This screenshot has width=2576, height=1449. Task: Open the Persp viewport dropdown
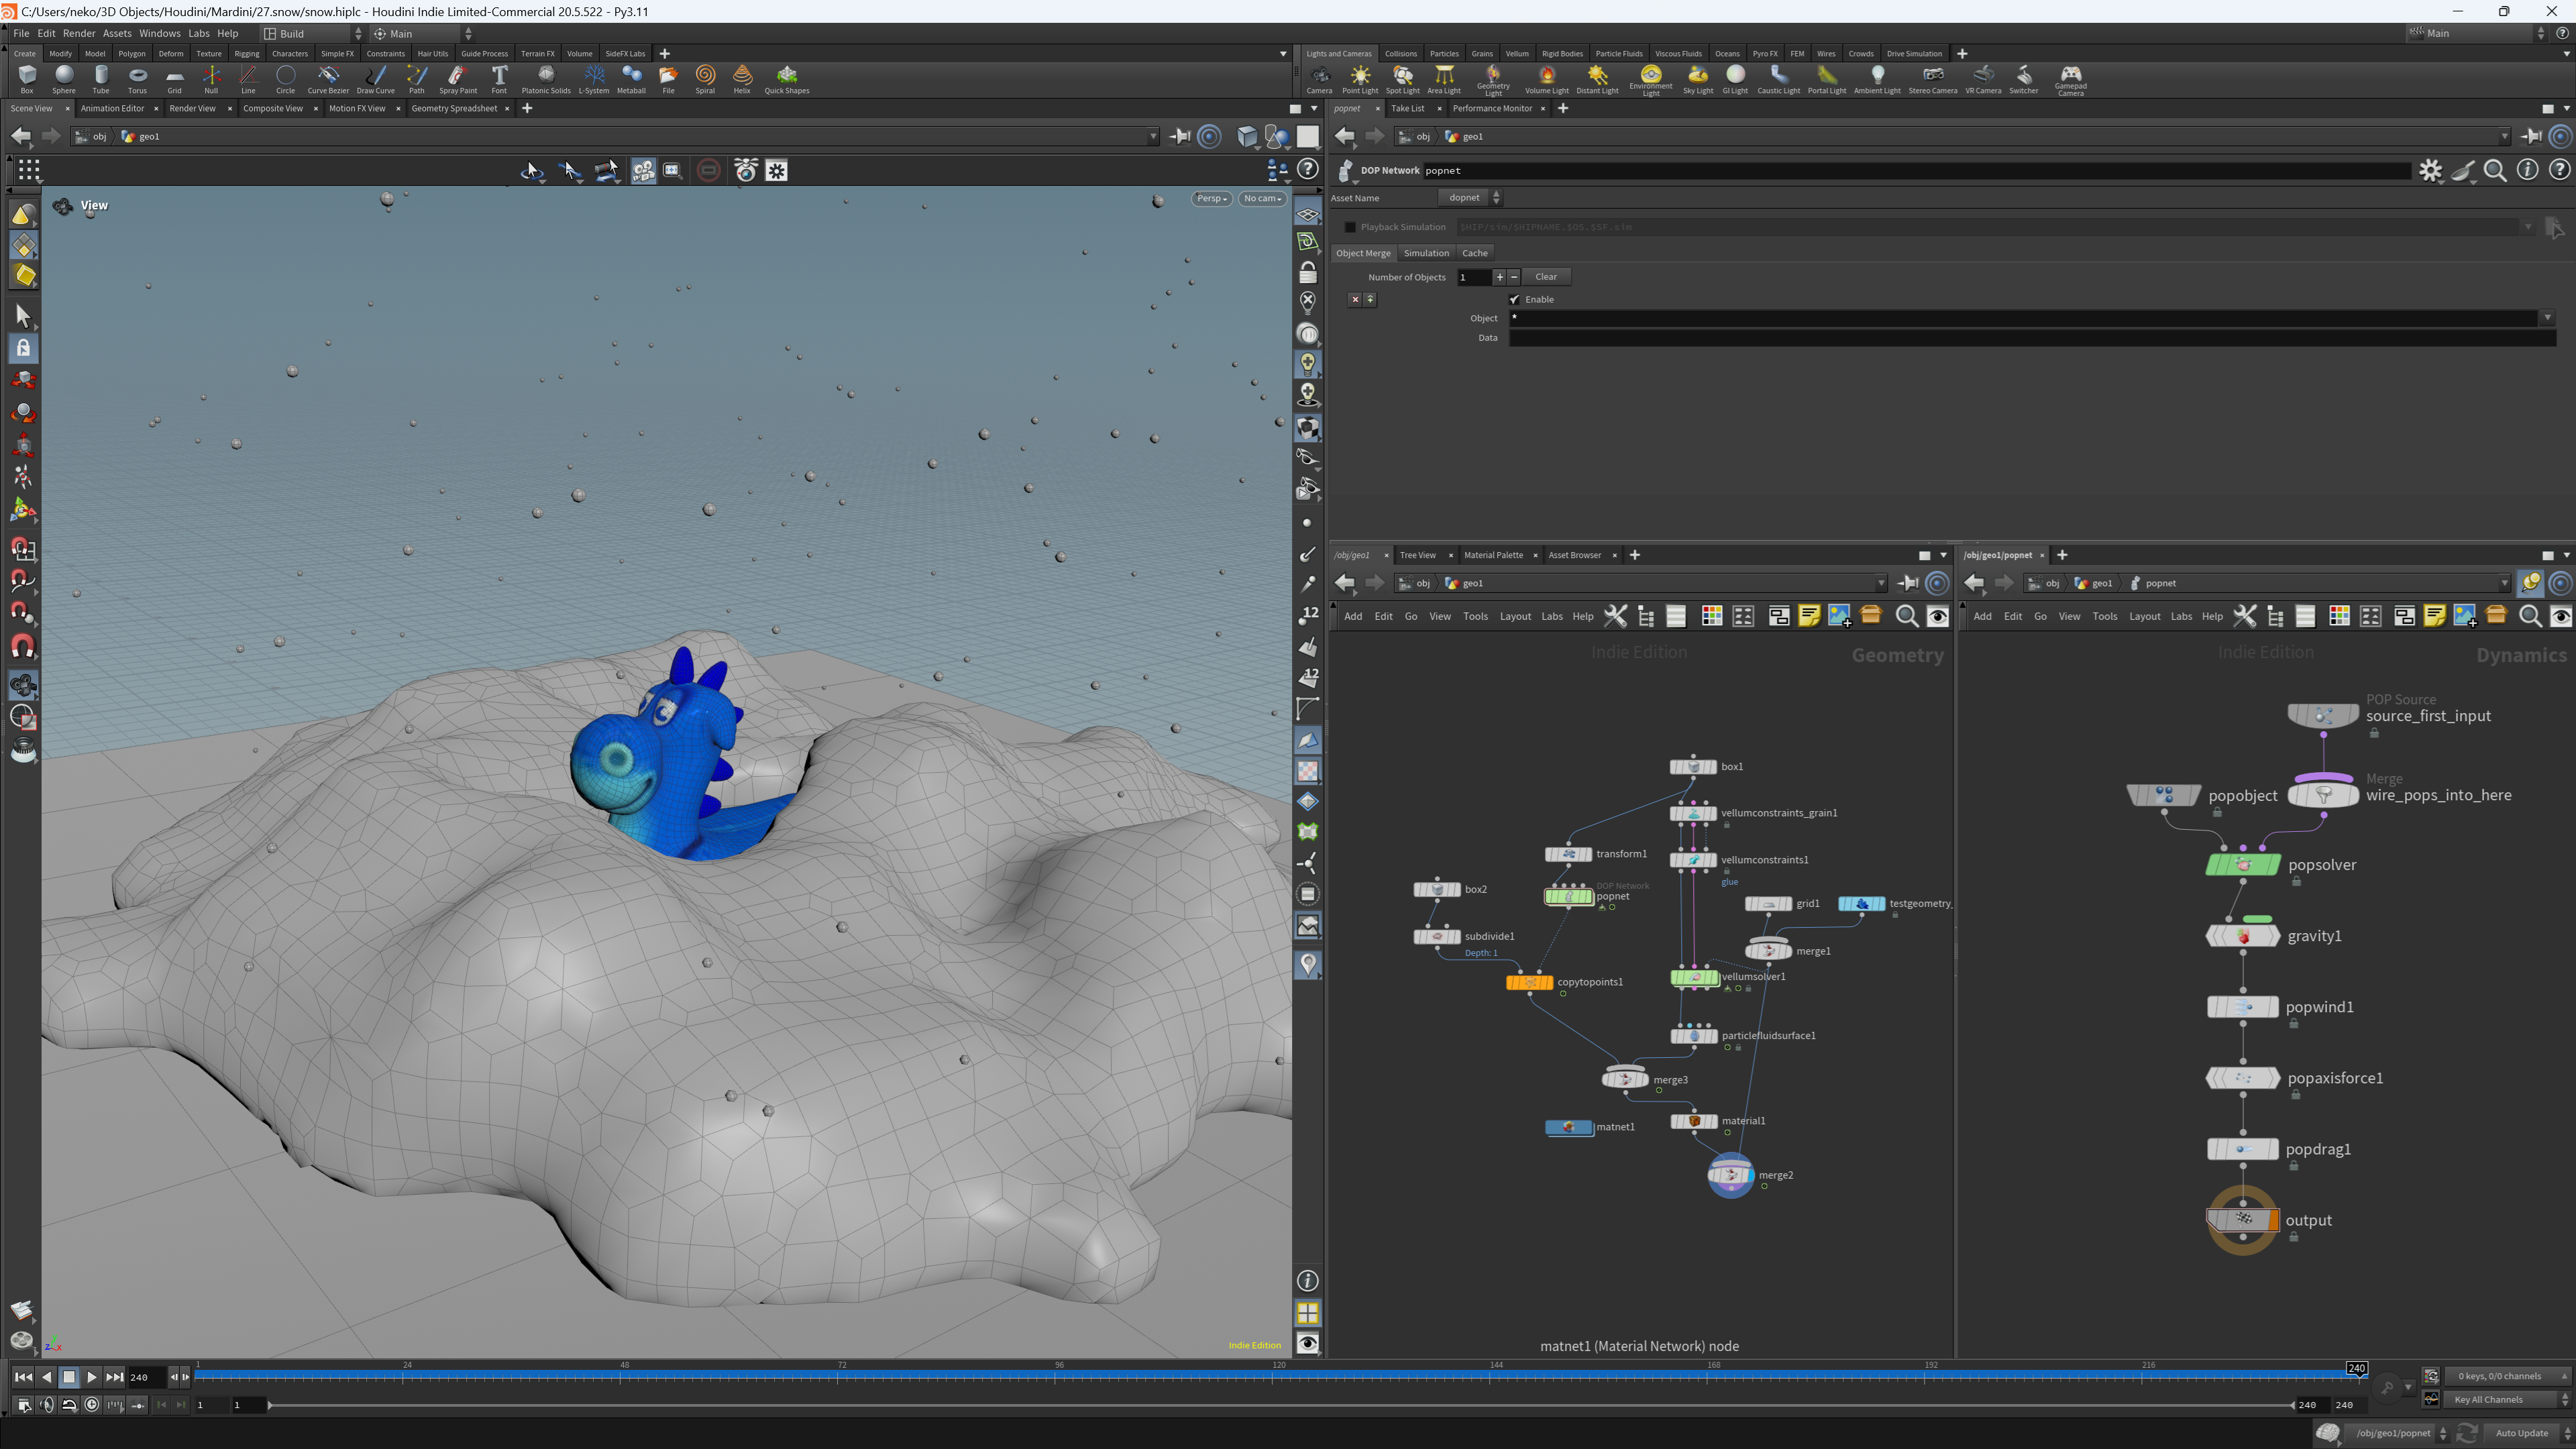(1211, 198)
